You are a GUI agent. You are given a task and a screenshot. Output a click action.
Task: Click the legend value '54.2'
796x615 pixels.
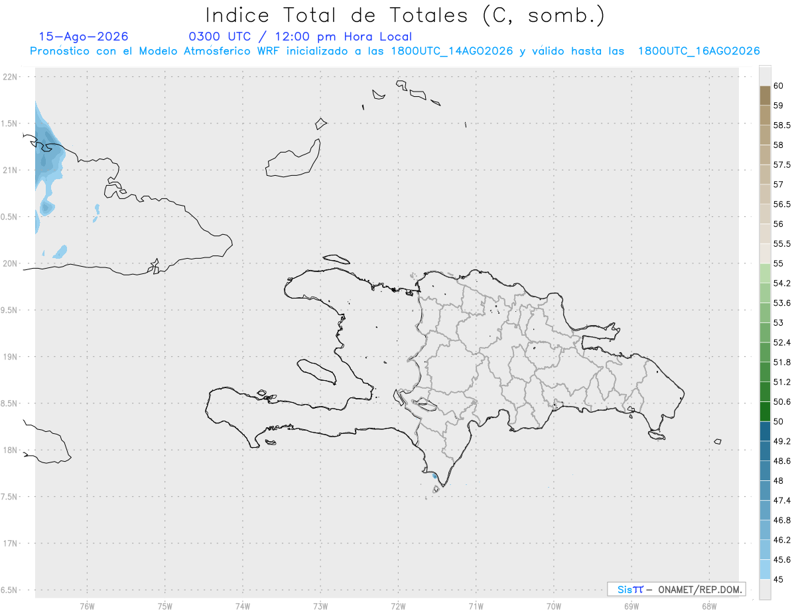(x=781, y=283)
